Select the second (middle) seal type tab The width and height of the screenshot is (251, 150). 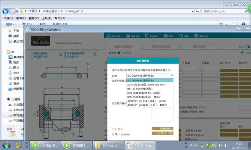point(161,47)
